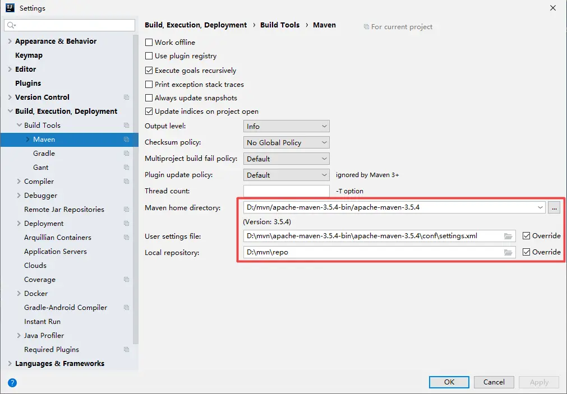Toggle Override for Local repository
This screenshot has height=394, width=567.
(527, 252)
